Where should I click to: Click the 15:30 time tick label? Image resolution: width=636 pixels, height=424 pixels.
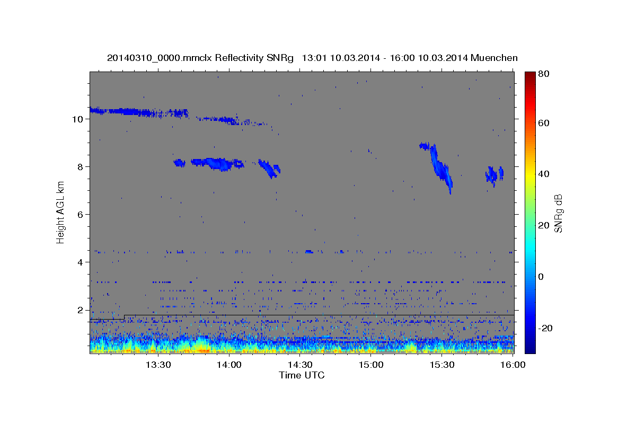tap(442, 365)
